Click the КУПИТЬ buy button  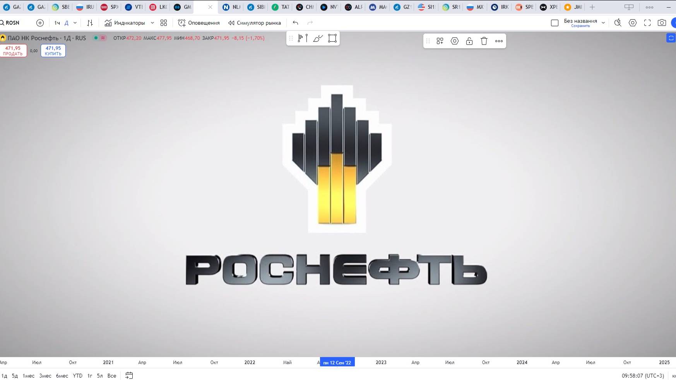(53, 50)
